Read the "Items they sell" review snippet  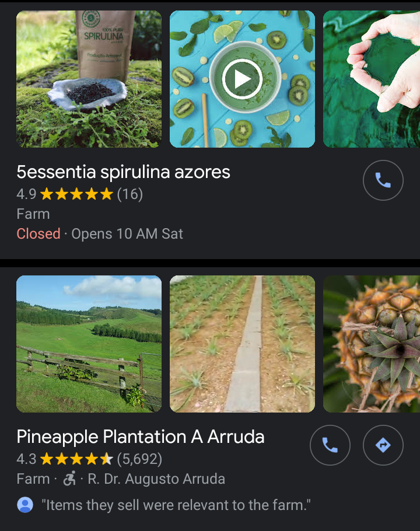tap(176, 505)
